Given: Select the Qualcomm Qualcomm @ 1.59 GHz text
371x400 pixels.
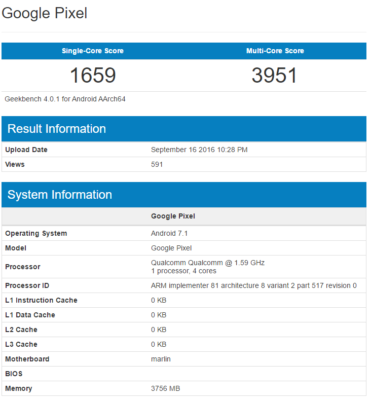Looking at the screenshot, I should (x=208, y=263).
